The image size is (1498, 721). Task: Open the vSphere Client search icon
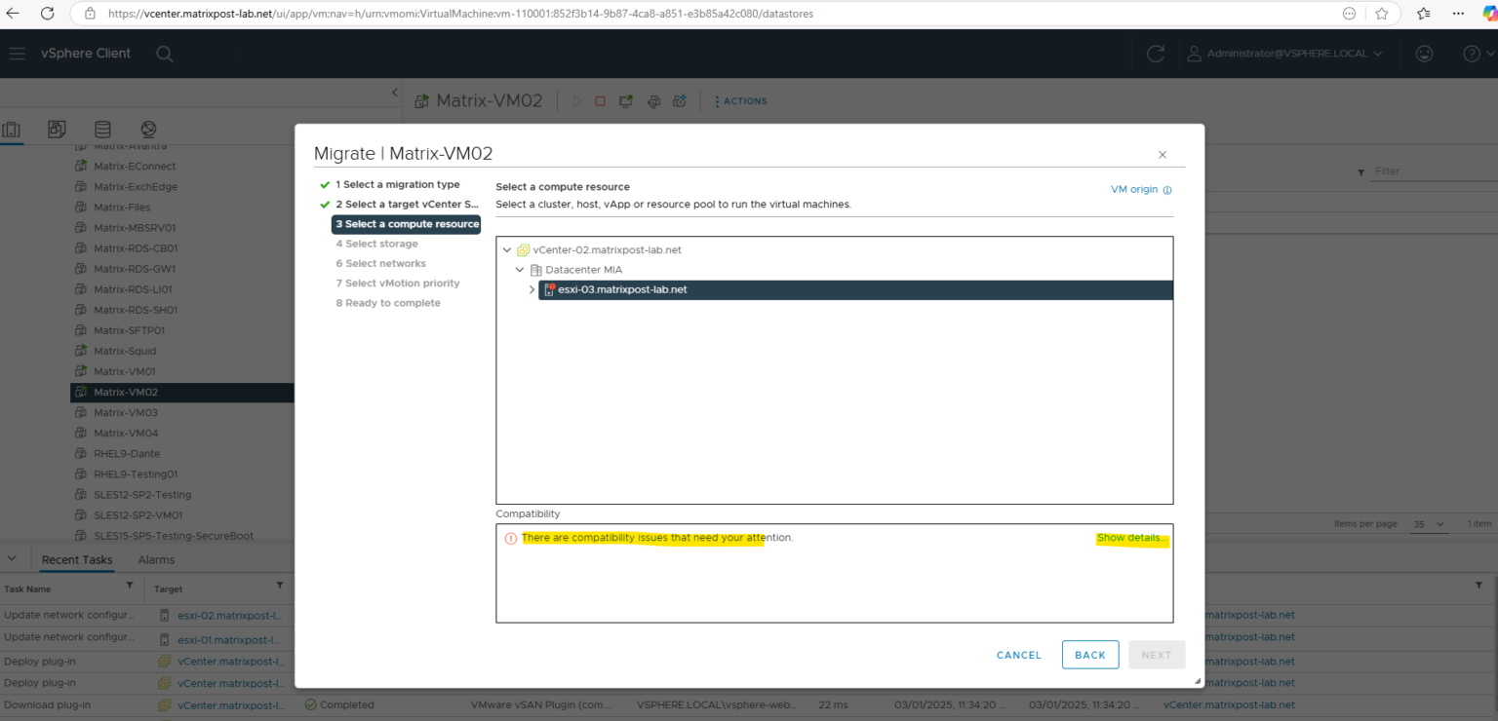point(164,54)
